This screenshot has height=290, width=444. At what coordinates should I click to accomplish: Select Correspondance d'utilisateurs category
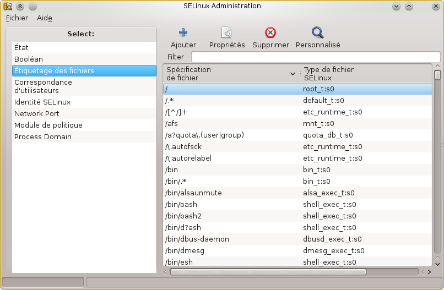click(84, 86)
